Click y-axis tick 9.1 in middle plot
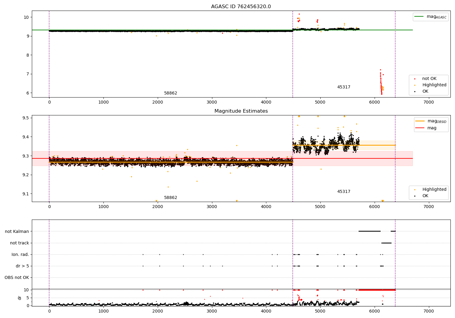 25,194
